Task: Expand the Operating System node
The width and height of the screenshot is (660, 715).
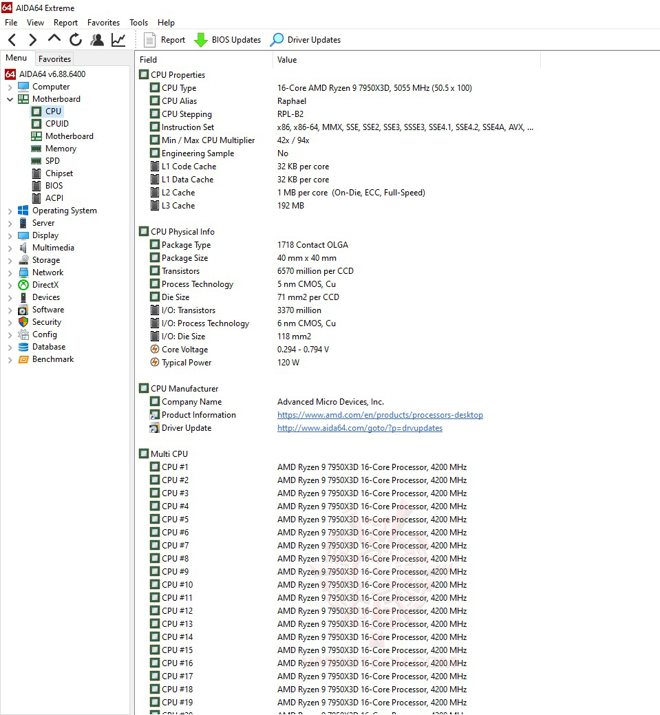Action: tap(10, 211)
